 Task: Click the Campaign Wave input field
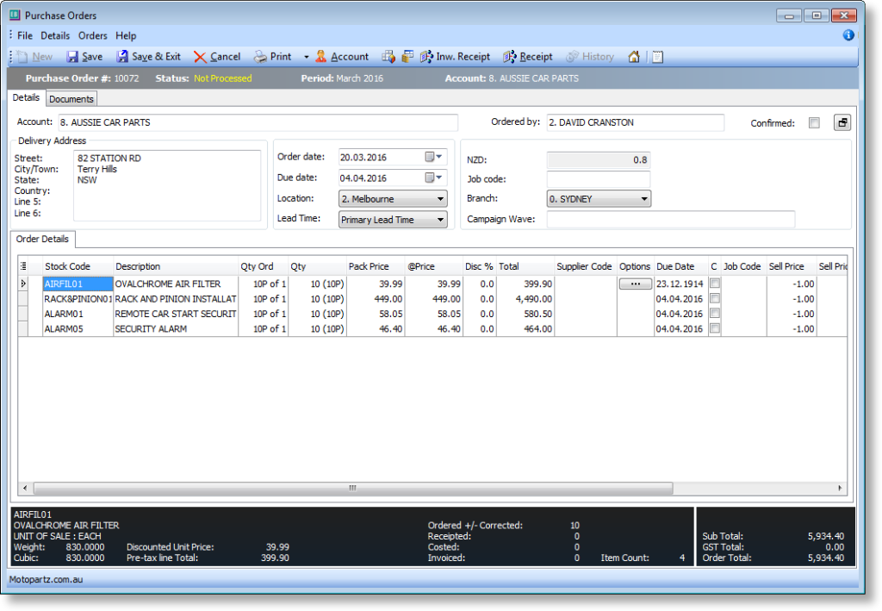[670, 219]
